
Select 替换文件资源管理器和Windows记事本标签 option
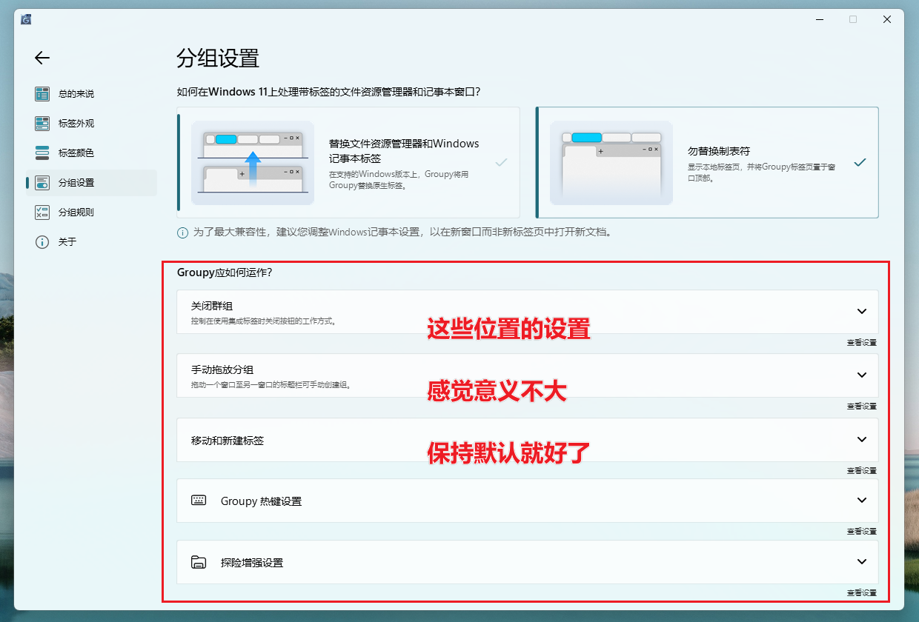pos(404,162)
